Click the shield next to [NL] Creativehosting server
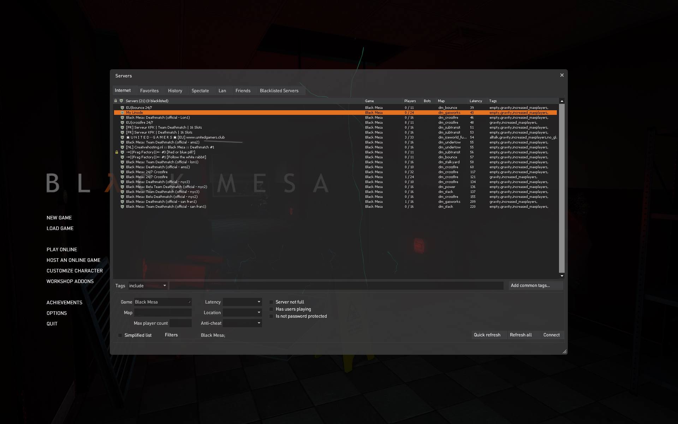The image size is (678, 424). [122, 147]
